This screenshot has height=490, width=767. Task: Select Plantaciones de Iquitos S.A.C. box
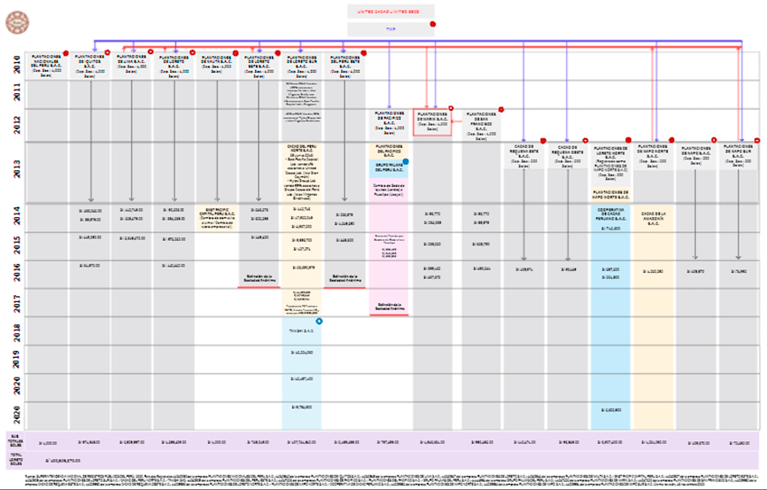[89, 66]
